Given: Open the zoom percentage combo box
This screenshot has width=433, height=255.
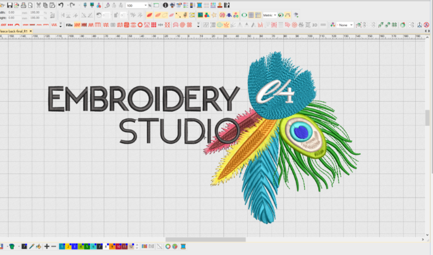Looking at the screenshot, I should point(137,6).
